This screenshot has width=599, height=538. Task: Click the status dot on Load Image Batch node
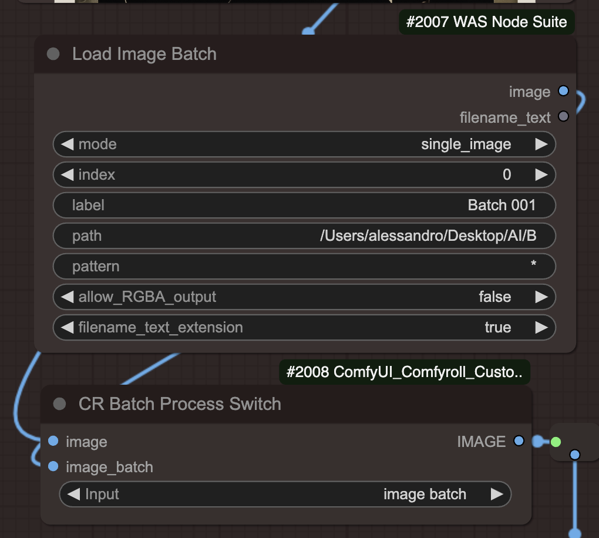[x=53, y=54]
